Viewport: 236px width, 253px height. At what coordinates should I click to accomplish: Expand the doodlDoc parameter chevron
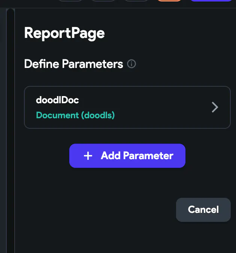(215, 107)
